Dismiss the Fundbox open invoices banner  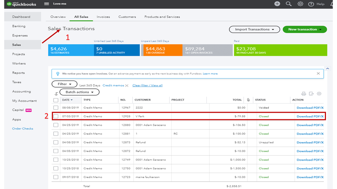tap(318, 73)
